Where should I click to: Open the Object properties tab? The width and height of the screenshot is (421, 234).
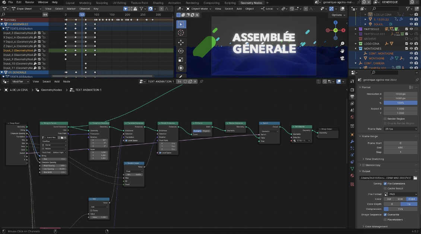coord(352,134)
